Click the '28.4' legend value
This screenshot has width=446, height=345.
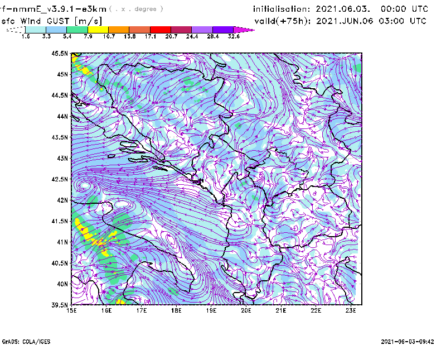pos(213,36)
